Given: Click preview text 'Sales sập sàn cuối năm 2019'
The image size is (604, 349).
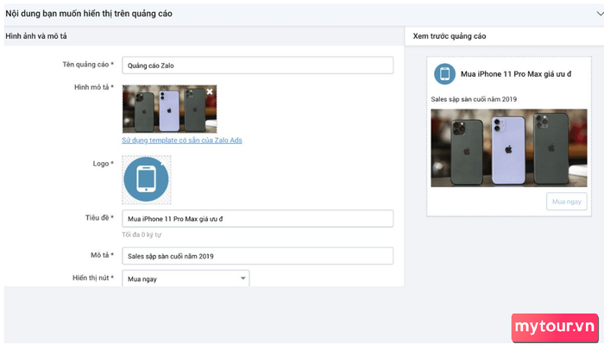Looking at the screenshot, I should click(474, 99).
